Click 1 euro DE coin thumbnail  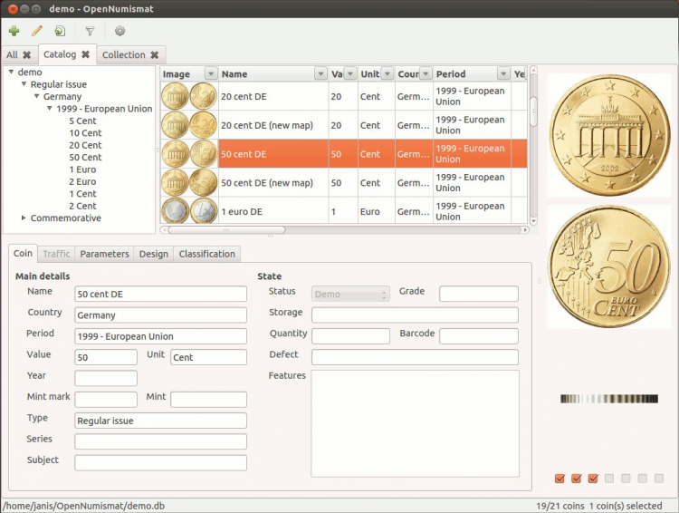189,211
